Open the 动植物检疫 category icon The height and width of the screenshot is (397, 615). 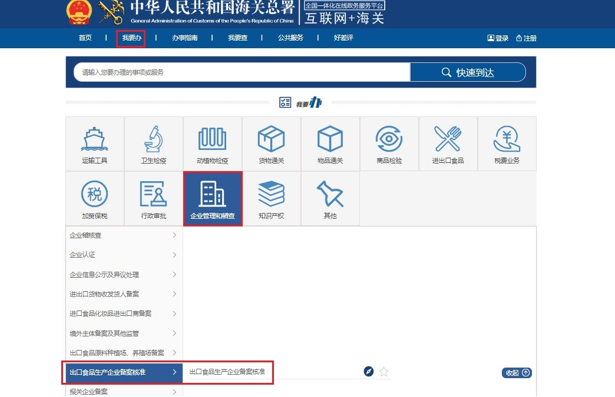(212, 144)
